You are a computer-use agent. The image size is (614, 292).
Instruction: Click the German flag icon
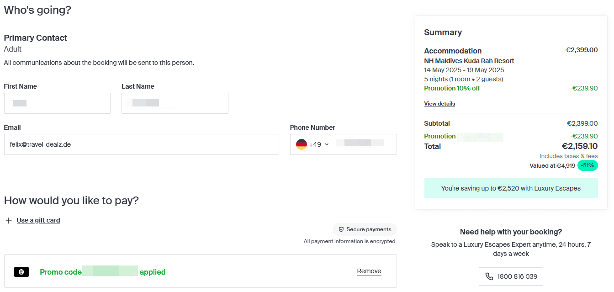coord(301,144)
